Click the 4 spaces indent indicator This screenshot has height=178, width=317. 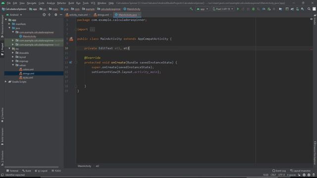(291, 175)
